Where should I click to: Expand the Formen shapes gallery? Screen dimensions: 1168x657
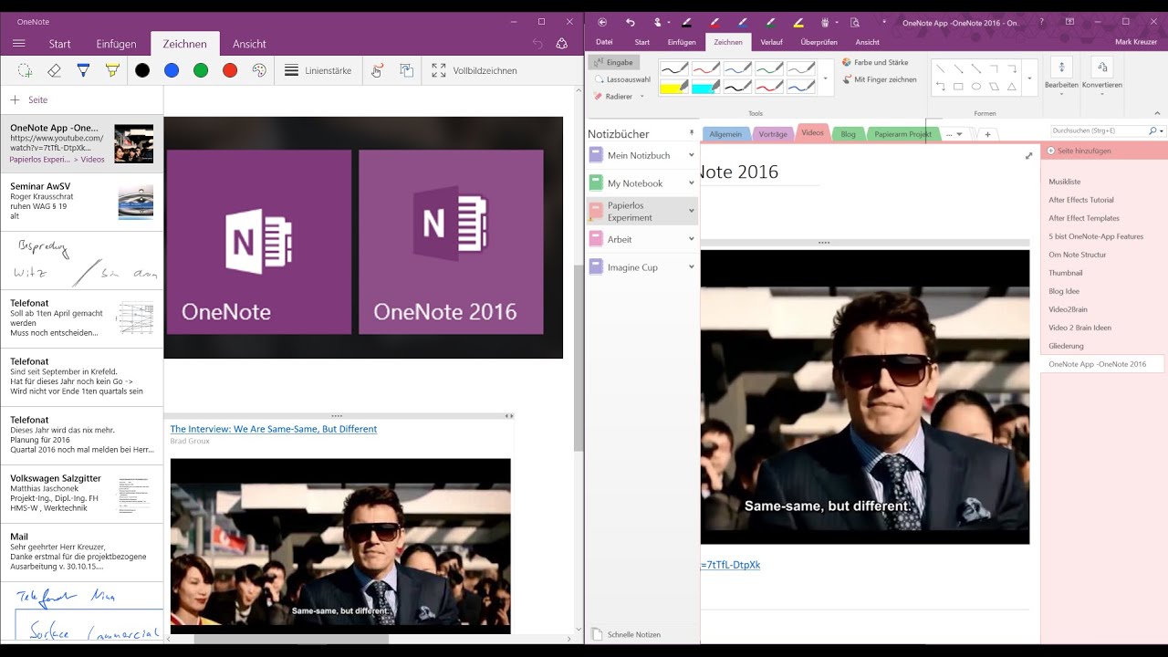tap(1029, 78)
